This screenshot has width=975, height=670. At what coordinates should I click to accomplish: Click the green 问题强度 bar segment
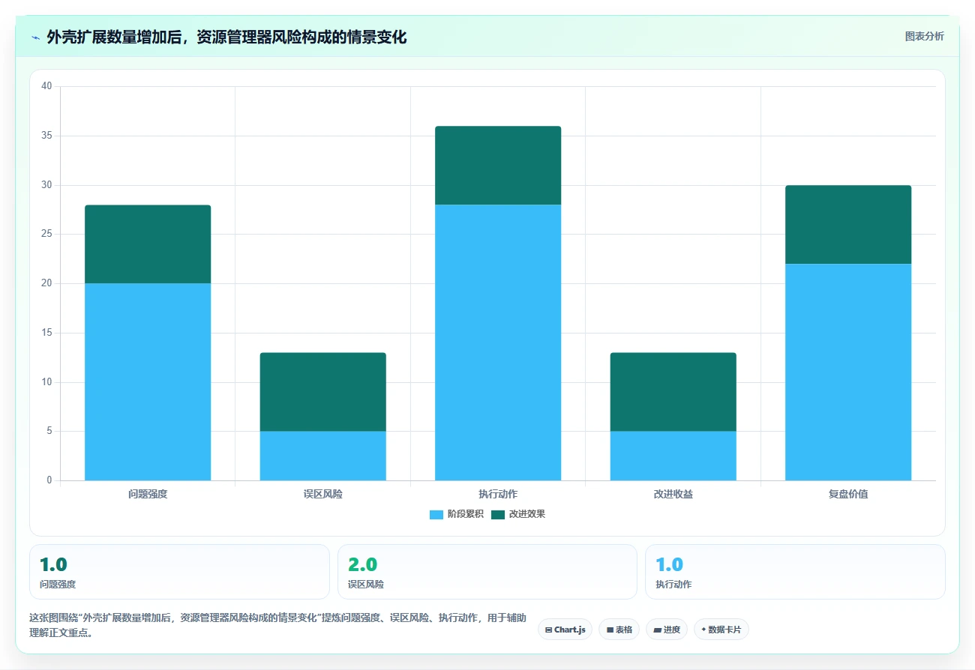[x=148, y=244]
